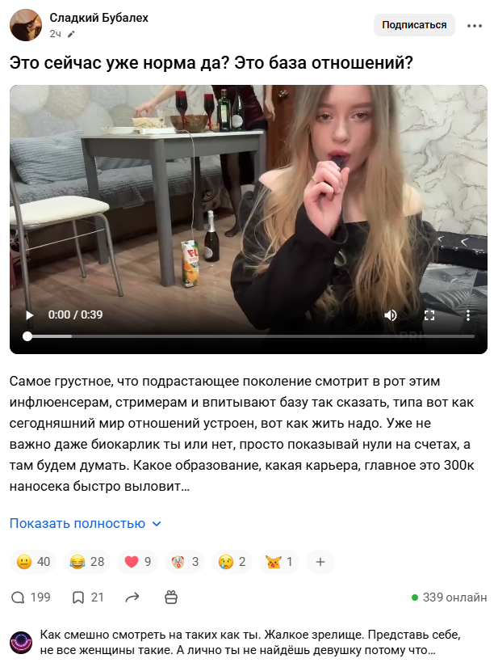The height and width of the screenshot is (667, 494).
Task: Play the video
Action: [x=29, y=315]
